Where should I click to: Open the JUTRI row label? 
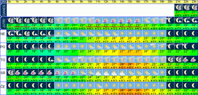3,23
